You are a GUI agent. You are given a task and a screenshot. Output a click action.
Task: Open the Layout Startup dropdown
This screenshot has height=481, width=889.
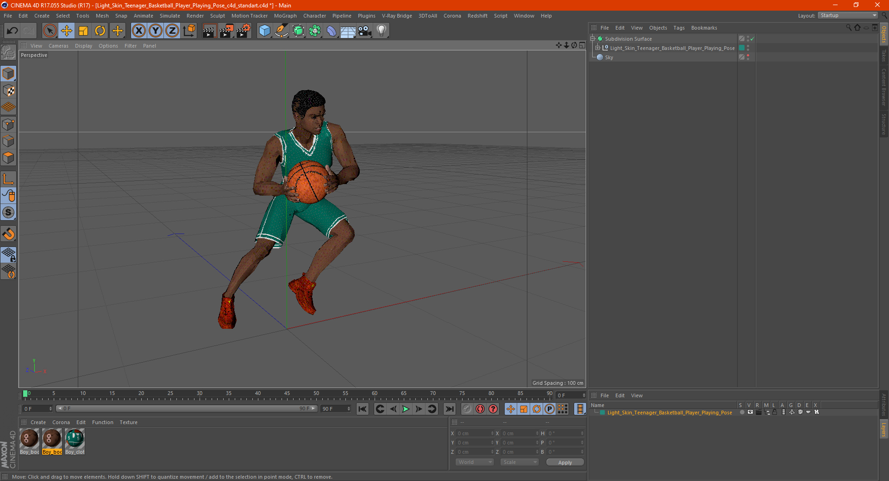click(848, 16)
